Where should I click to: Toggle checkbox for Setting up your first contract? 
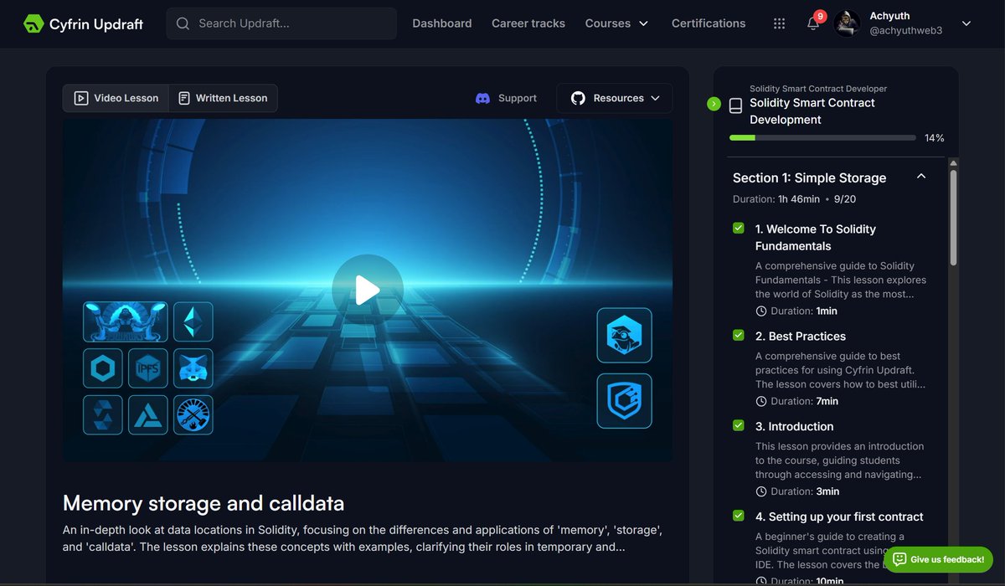click(739, 516)
